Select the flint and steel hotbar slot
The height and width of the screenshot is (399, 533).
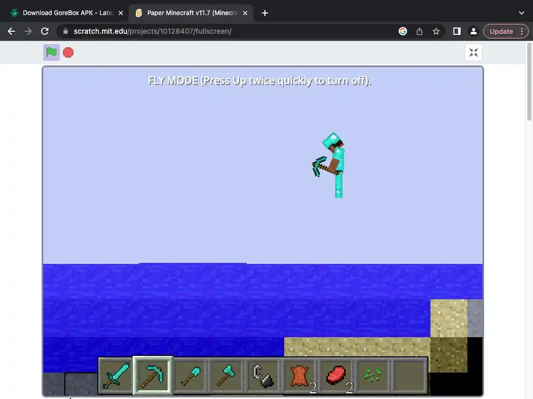[263, 376]
